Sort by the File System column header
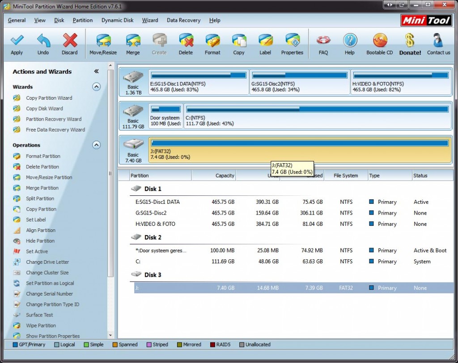 (x=346, y=176)
